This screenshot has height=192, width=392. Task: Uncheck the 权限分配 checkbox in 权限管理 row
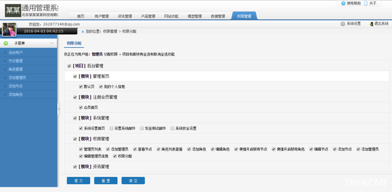[x=115, y=156]
